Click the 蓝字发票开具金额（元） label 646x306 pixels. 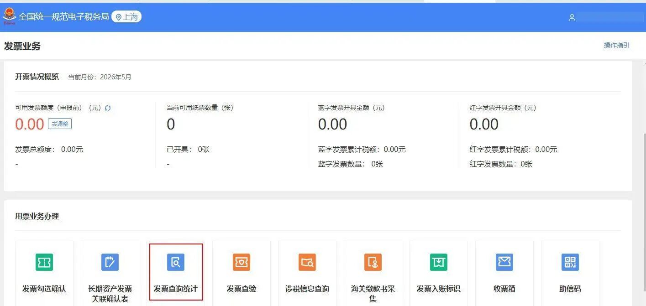[x=352, y=108]
